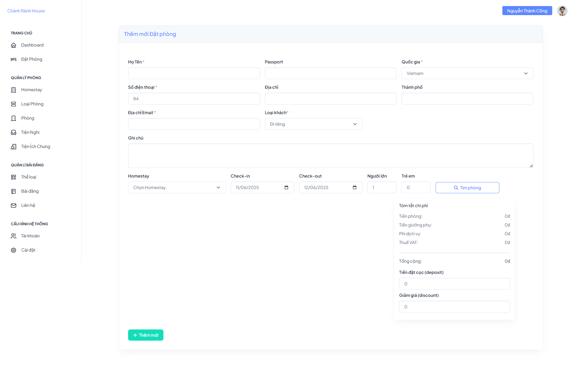Click the Tìm phòng search button
Image resolution: width=580 pixels, height=366 pixels.
pyautogui.click(x=467, y=188)
